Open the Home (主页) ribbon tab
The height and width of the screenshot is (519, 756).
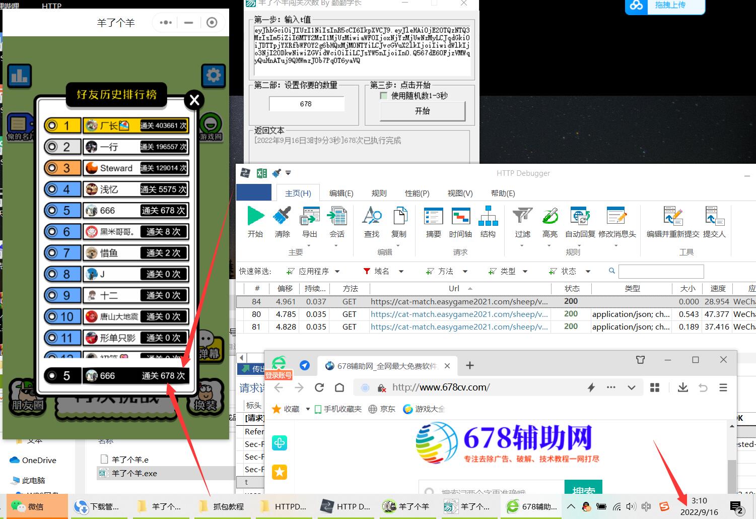click(298, 193)
